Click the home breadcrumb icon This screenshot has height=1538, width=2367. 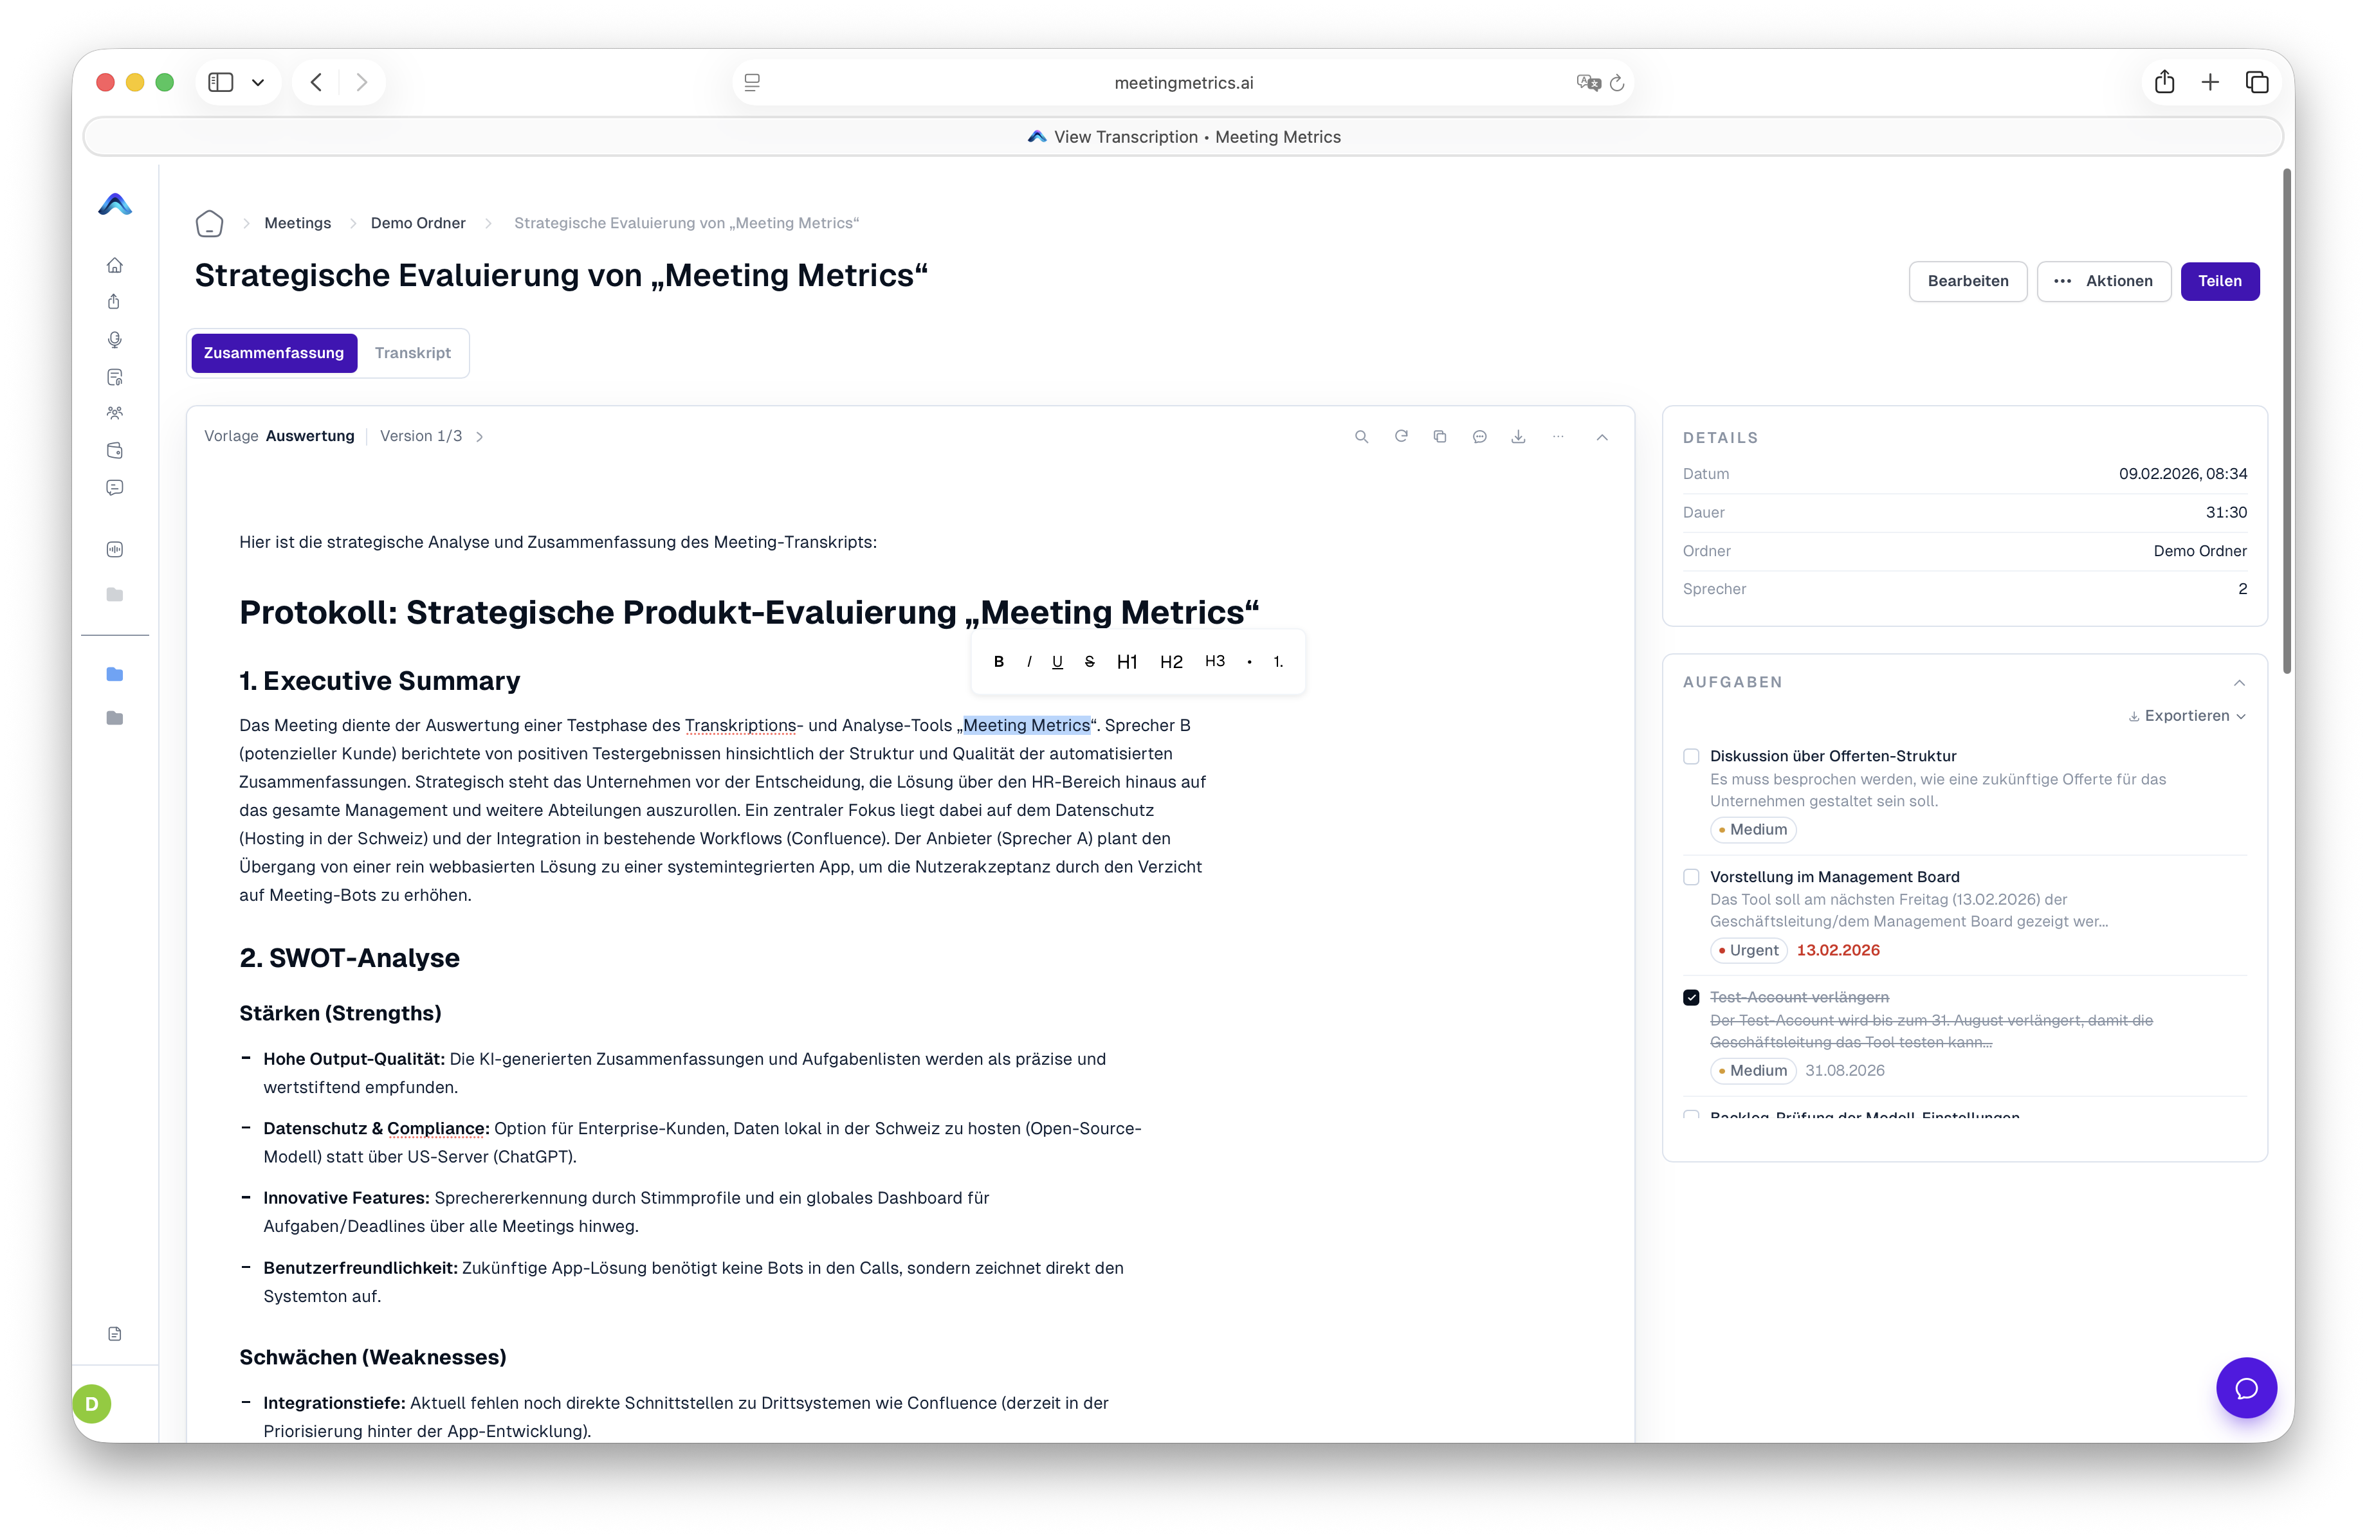point(209,224)
